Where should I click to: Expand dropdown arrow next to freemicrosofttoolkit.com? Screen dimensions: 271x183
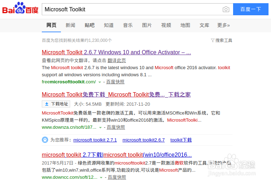100,82
